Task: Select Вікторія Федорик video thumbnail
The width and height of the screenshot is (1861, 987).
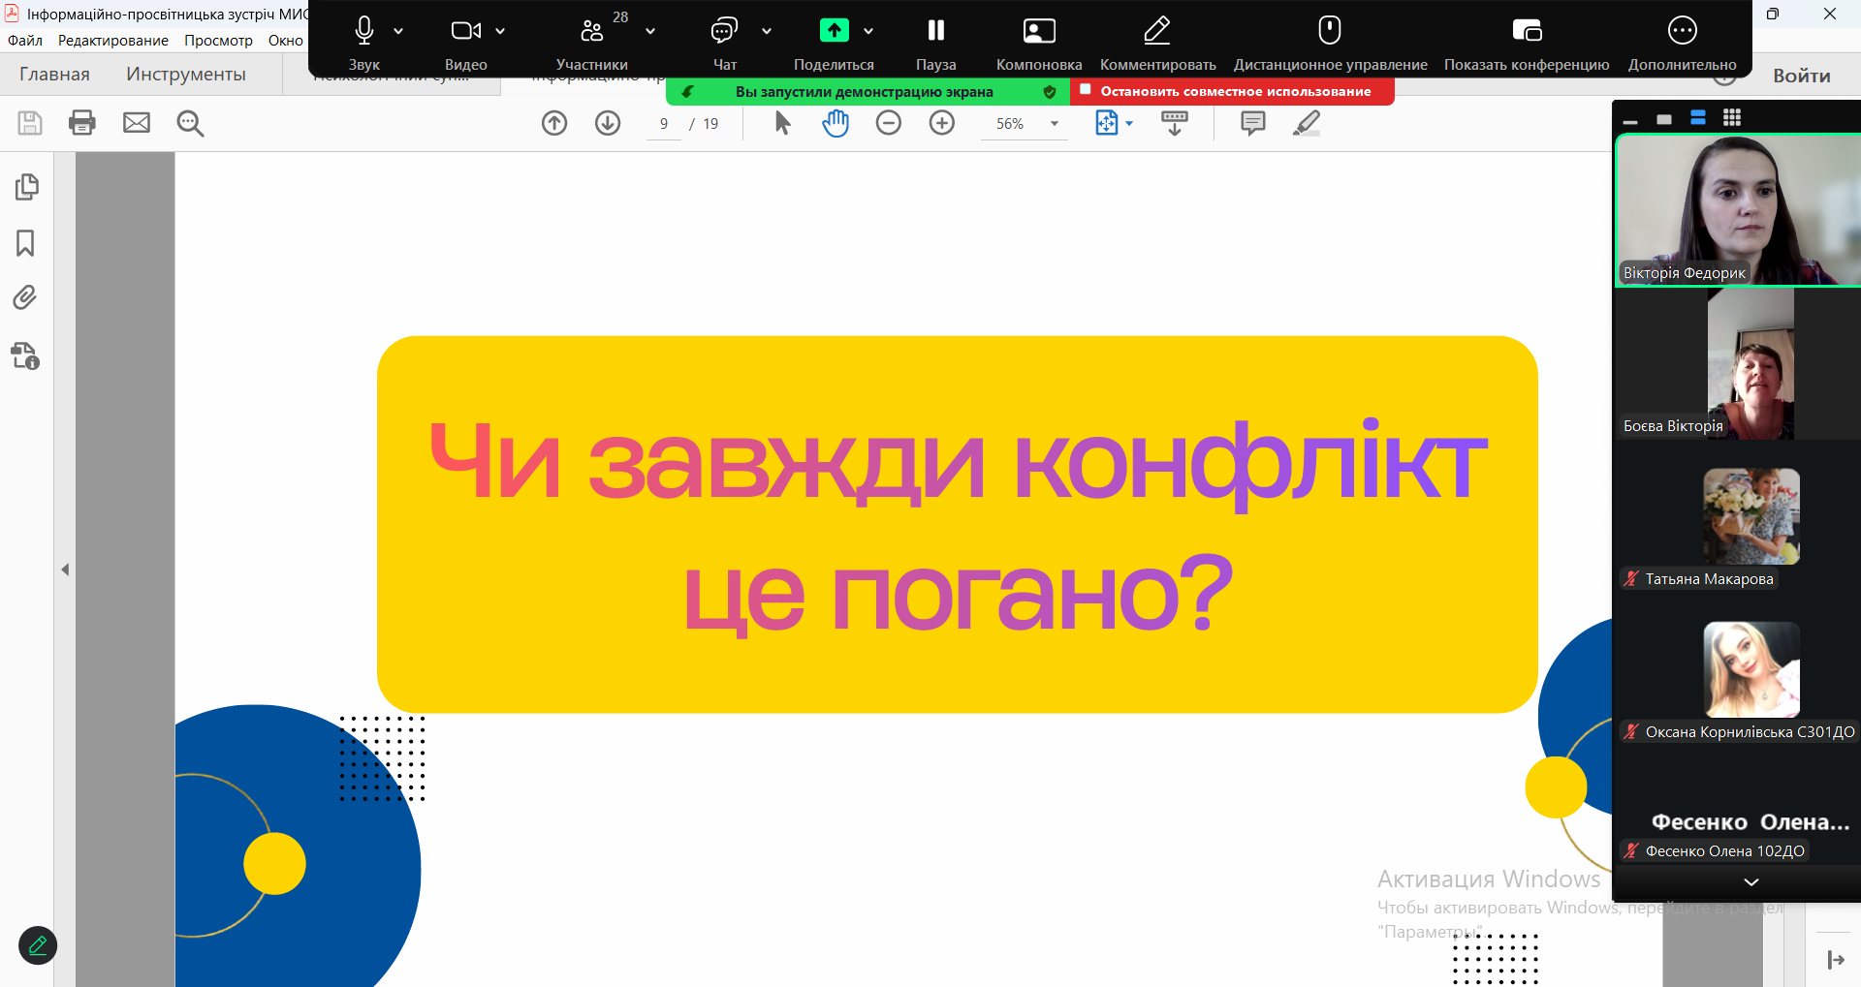Action: [x=1738, y=209]
